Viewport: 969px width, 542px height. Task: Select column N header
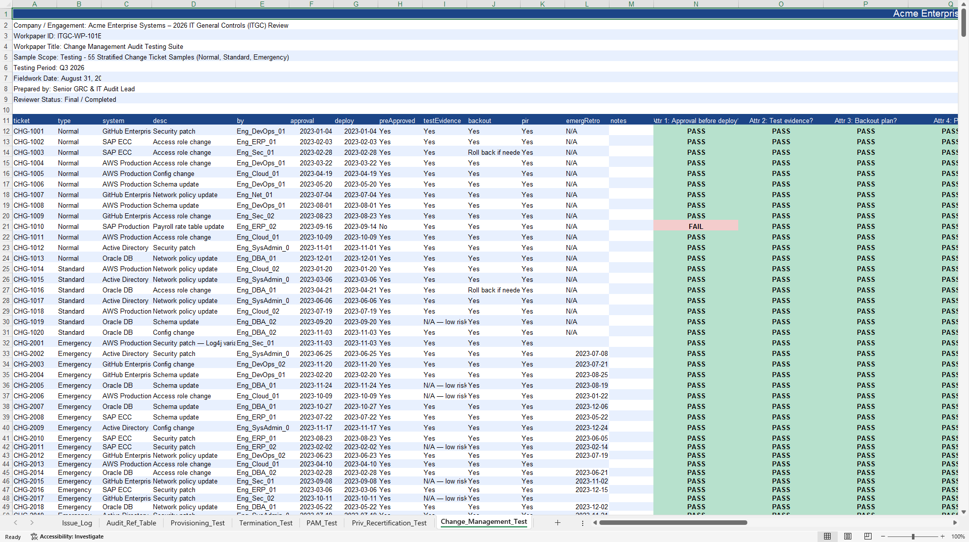tap(696, 4)
